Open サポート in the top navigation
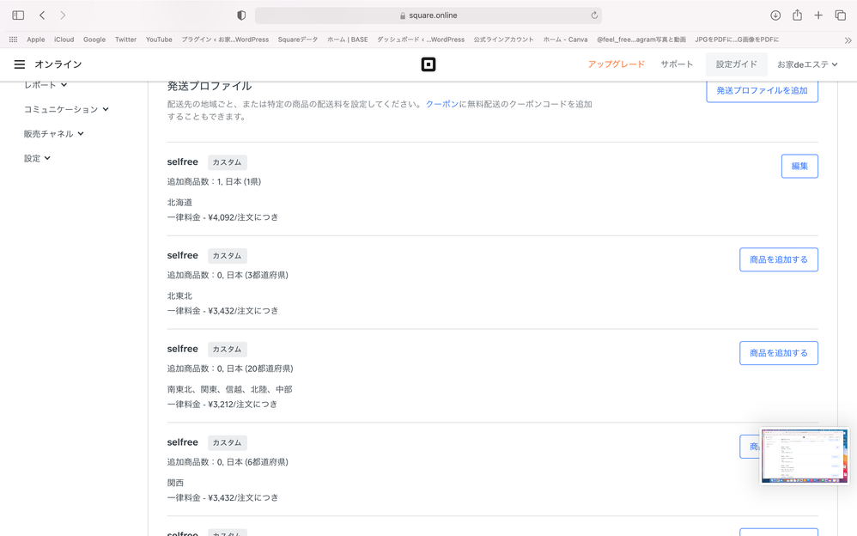The height and width of the screenshot is (536, 857). [x=677, y=64]
